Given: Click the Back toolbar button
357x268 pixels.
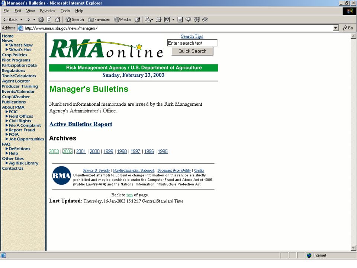Looking at the screenshot, I should 10,20.
